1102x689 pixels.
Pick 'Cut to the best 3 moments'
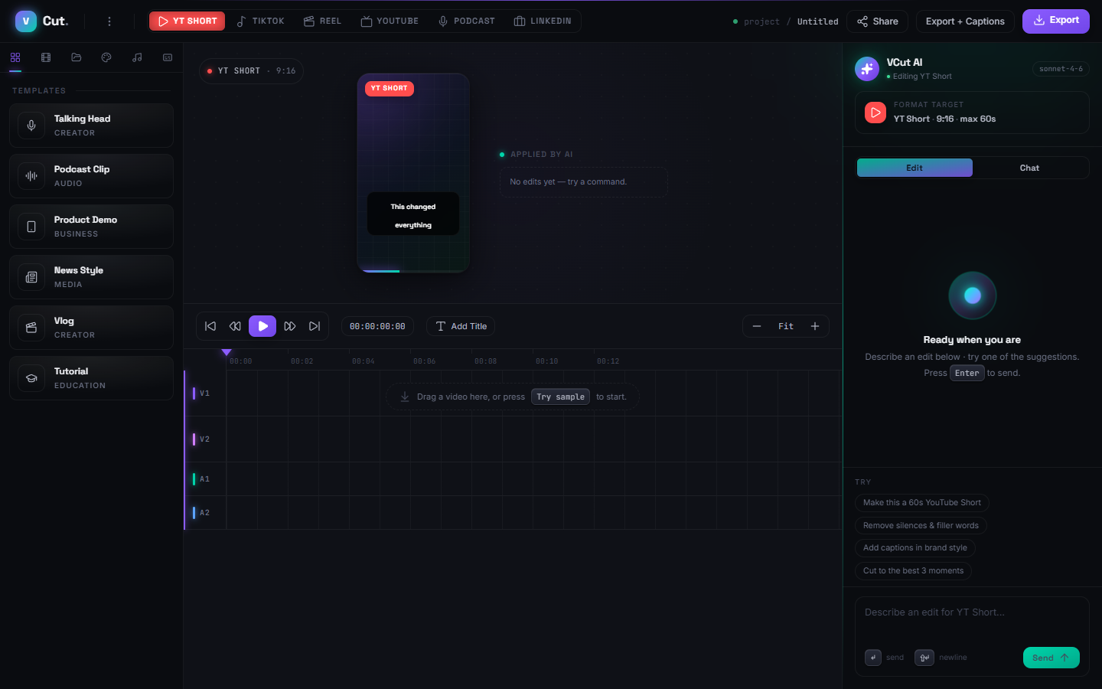click(913, 571)
